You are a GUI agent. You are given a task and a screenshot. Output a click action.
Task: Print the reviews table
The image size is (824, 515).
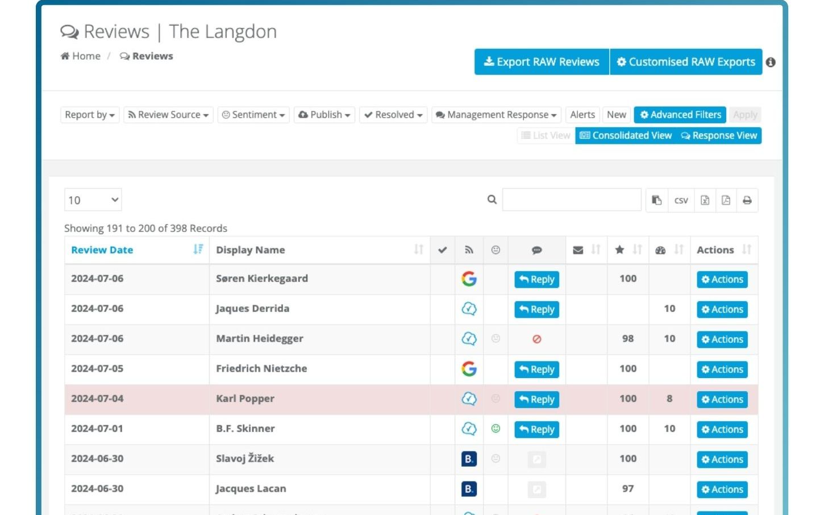tap(747, 200)
